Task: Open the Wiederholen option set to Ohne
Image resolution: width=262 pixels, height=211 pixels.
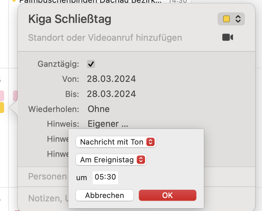Action: (99, 109)
